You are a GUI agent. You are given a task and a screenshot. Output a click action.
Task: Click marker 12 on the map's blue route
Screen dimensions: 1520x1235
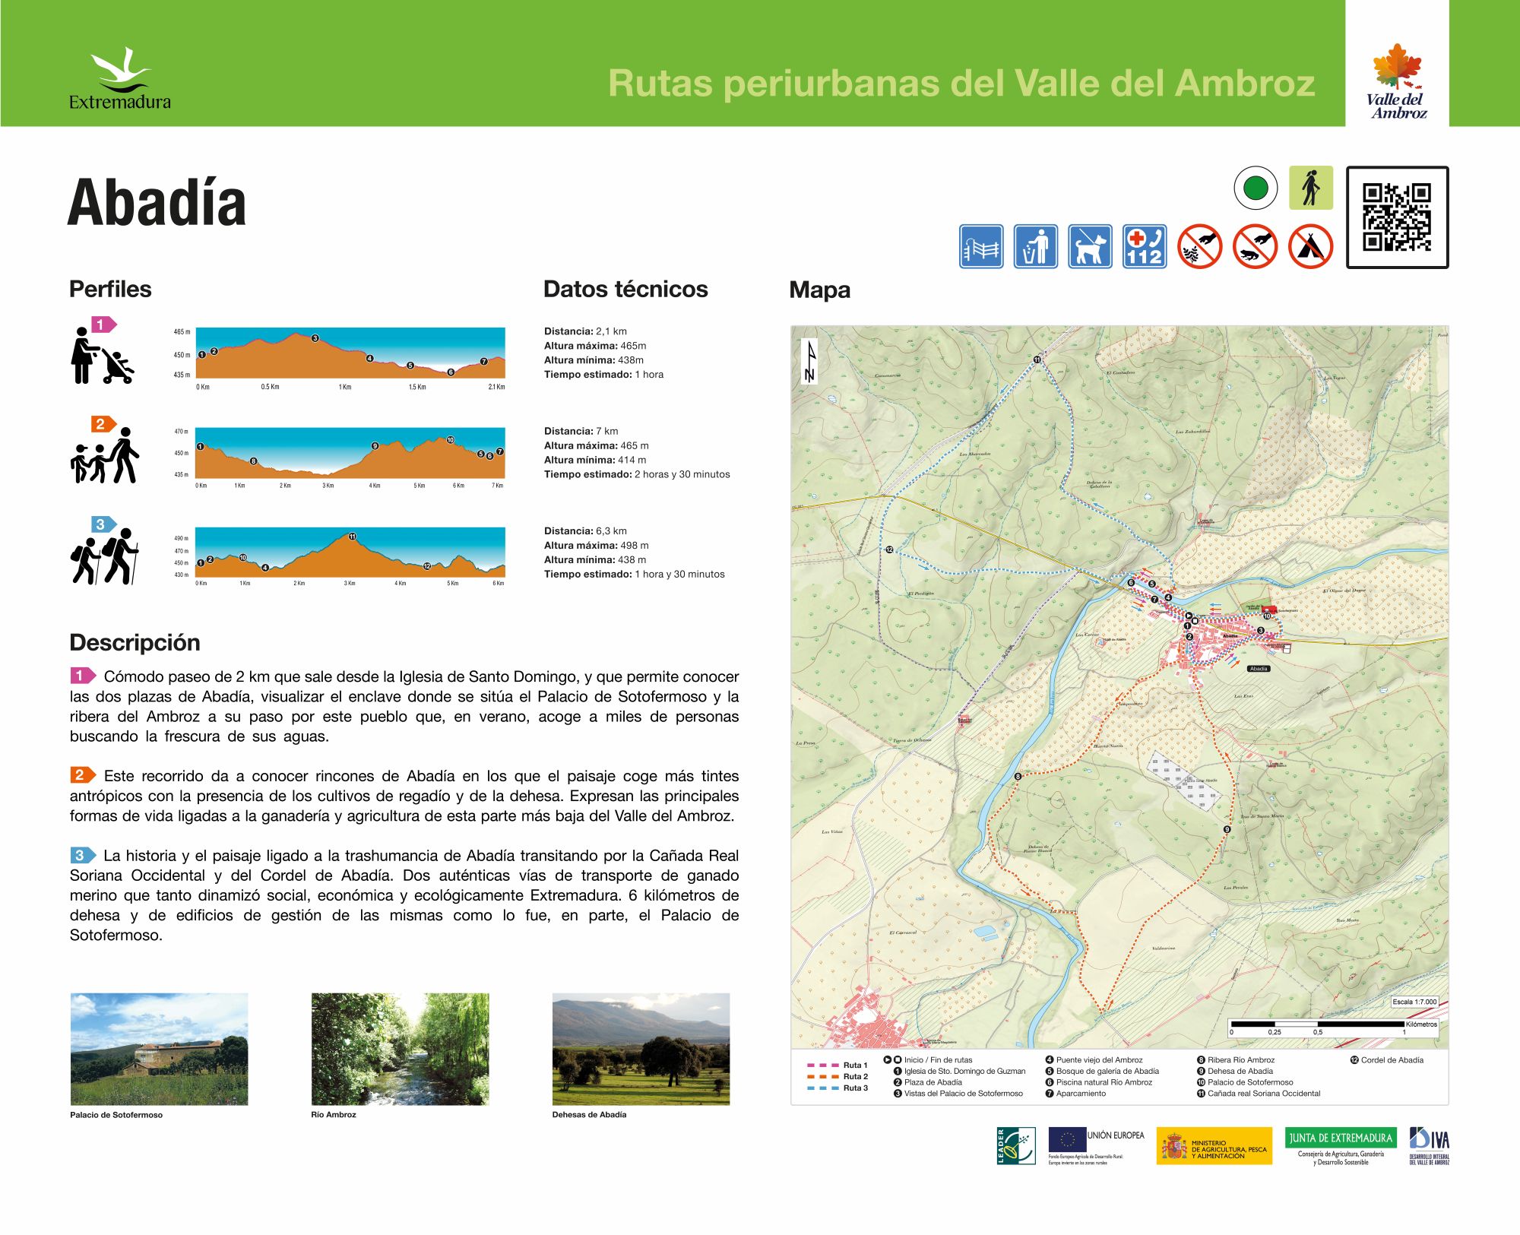[x=889, y=549]
